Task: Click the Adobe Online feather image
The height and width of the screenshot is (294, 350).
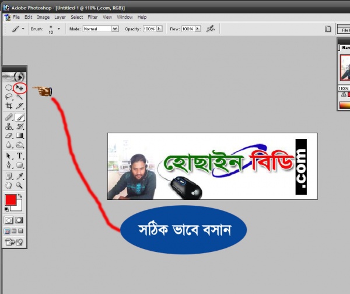Action: [14, 77]
